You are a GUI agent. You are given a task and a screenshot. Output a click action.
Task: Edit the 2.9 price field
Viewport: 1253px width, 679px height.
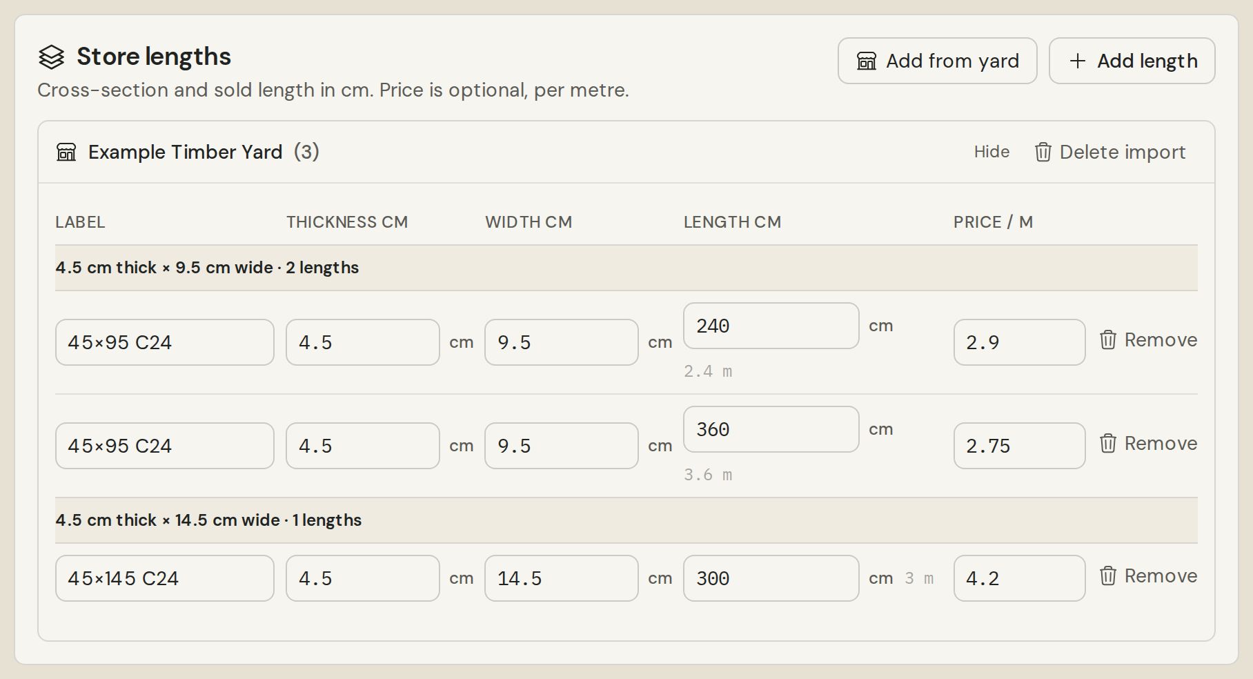(1020, 342)
